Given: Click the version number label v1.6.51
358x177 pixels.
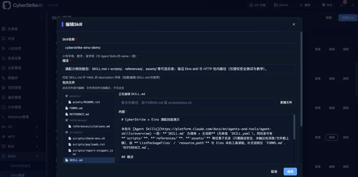Looking at the screenshot, I should pyautogui.click(x=53, y=5).
